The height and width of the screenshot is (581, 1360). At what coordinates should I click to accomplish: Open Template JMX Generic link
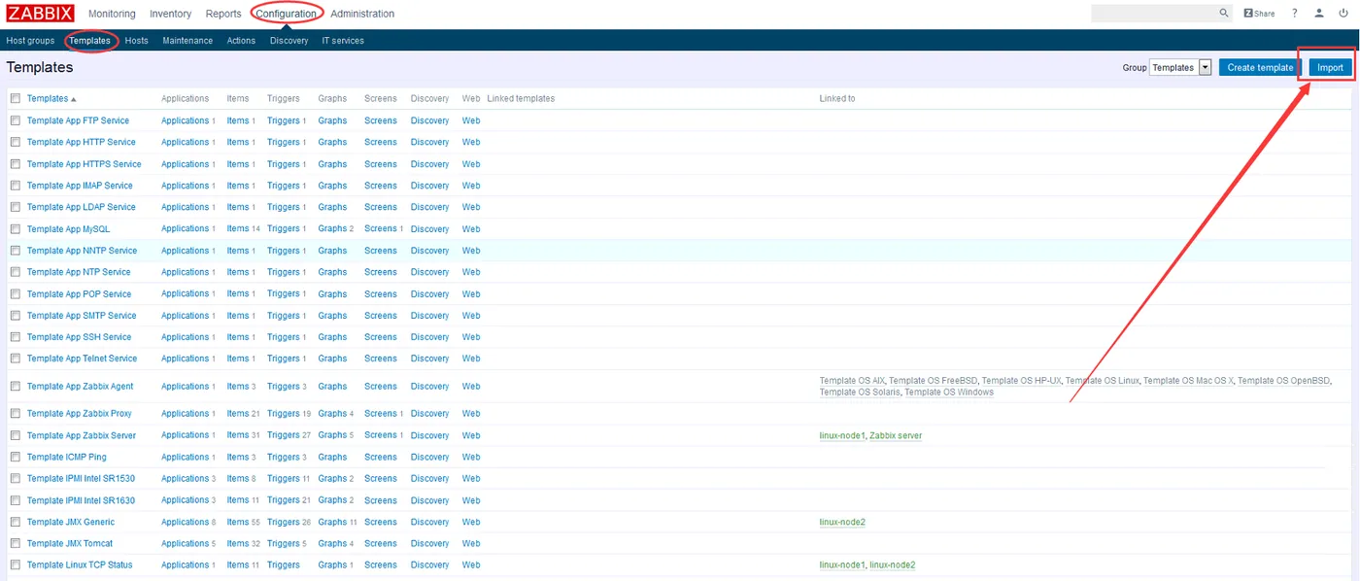pyautogui.click(x=71, y=522)
